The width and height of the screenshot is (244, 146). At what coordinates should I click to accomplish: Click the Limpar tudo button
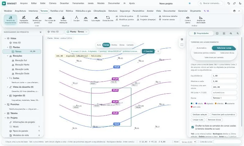(x=198, y=120)
